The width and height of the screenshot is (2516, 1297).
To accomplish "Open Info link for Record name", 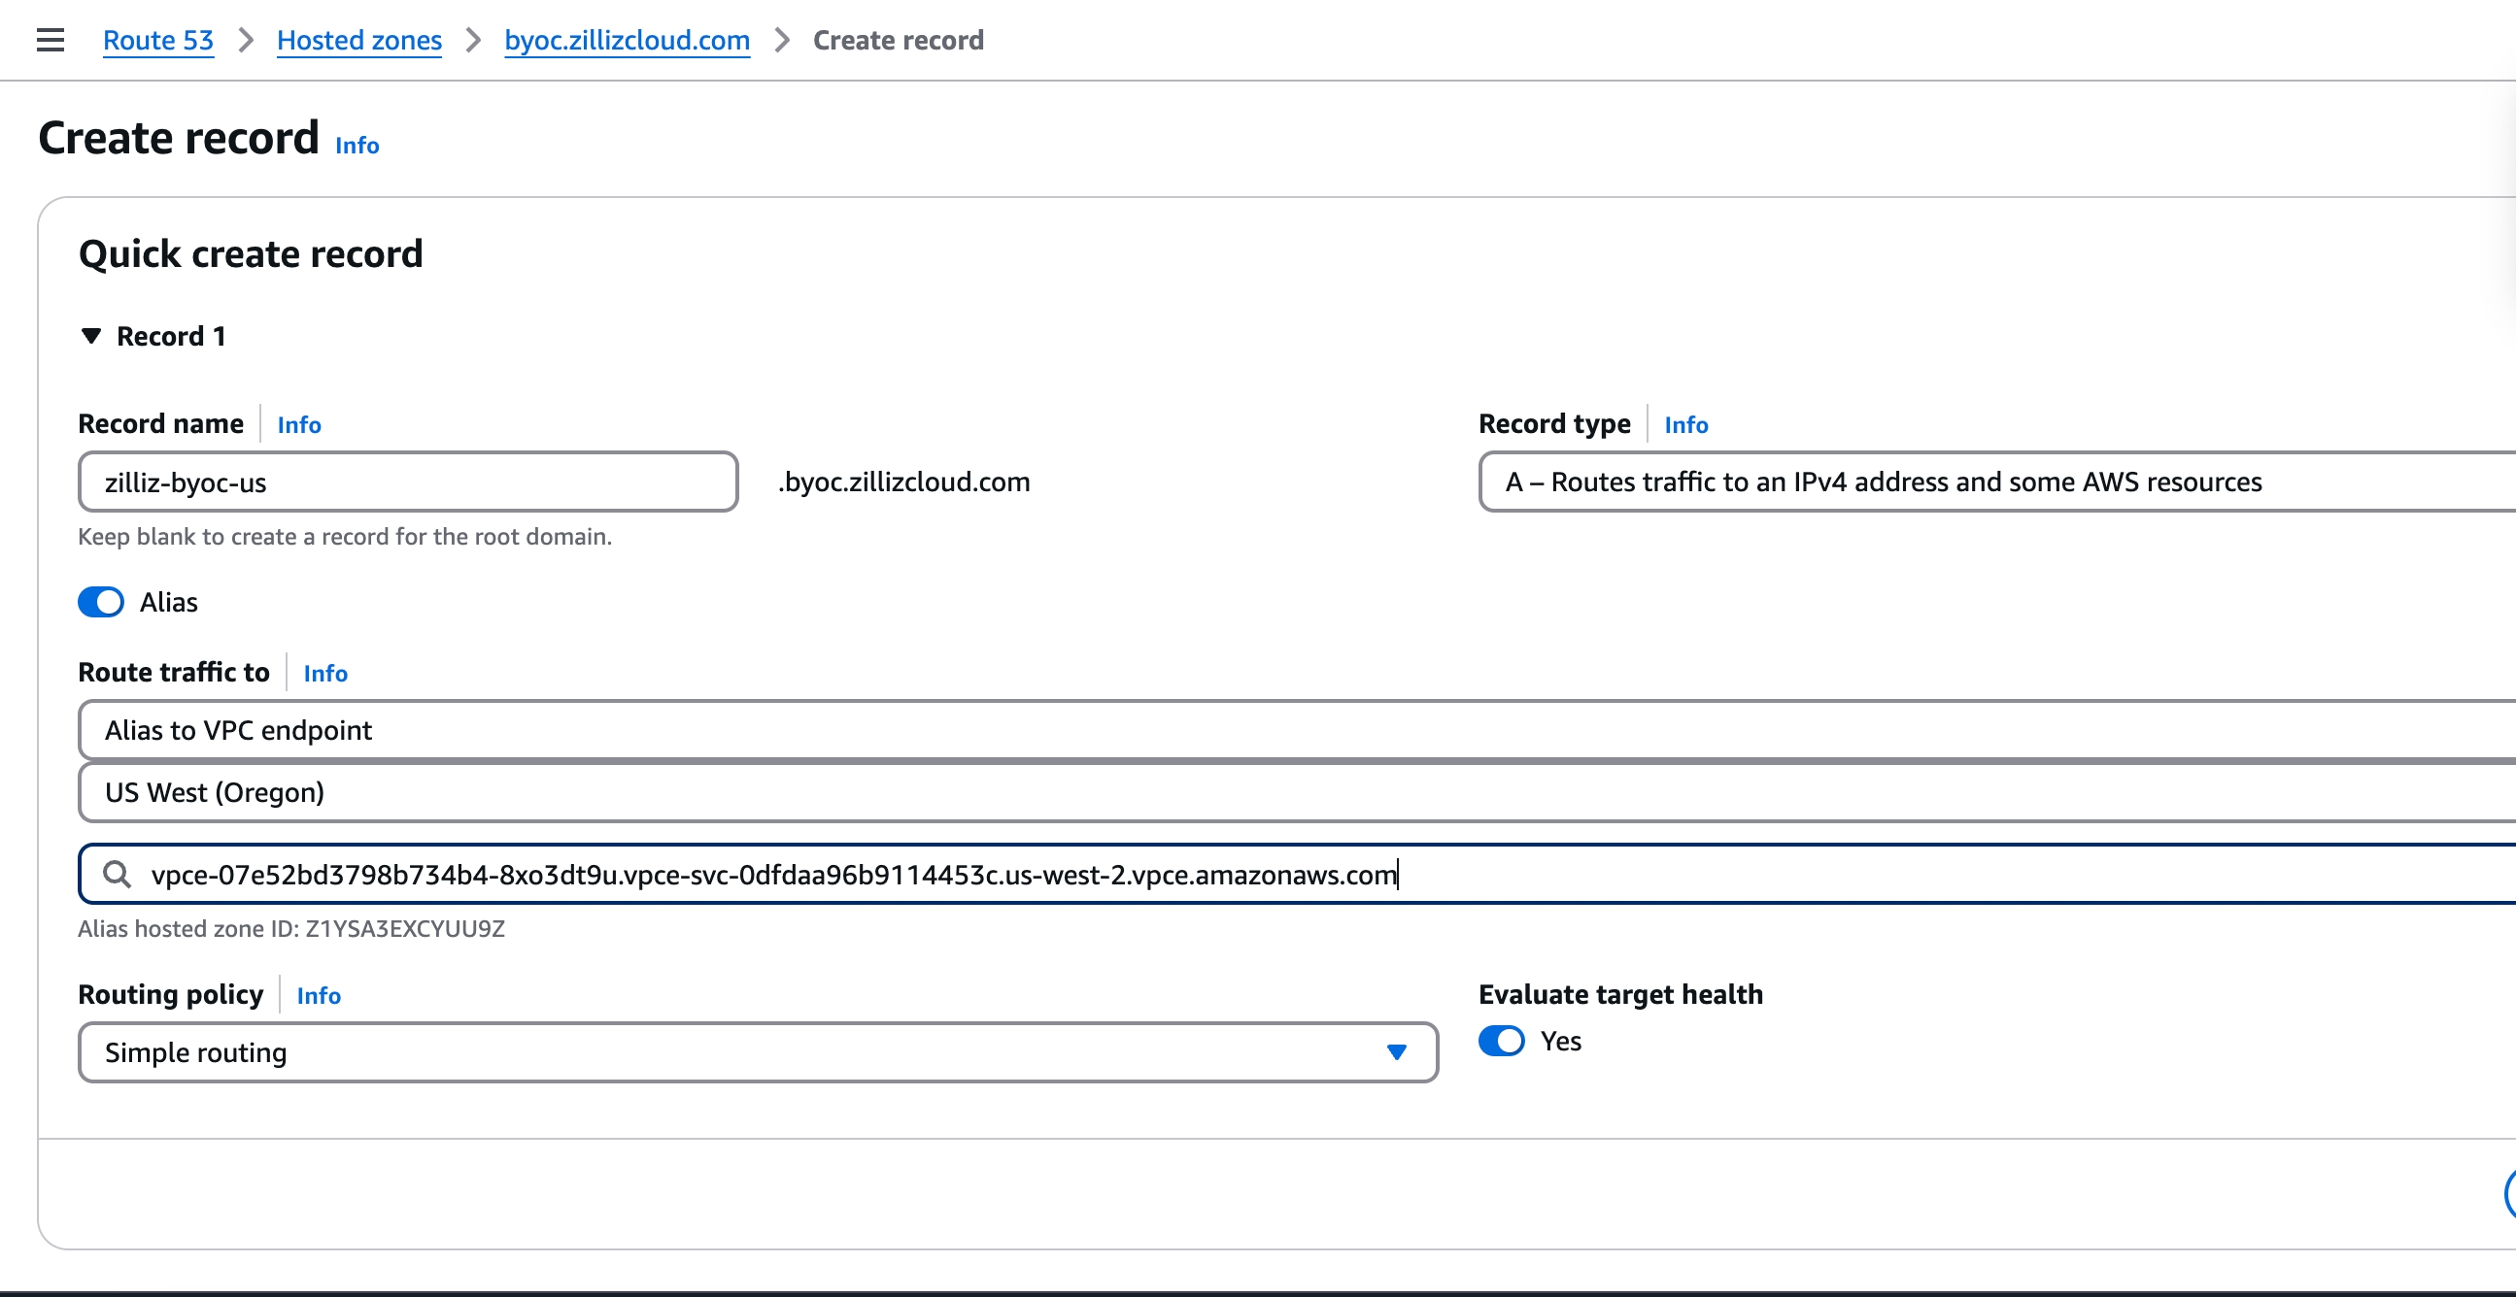I will 299,424.
